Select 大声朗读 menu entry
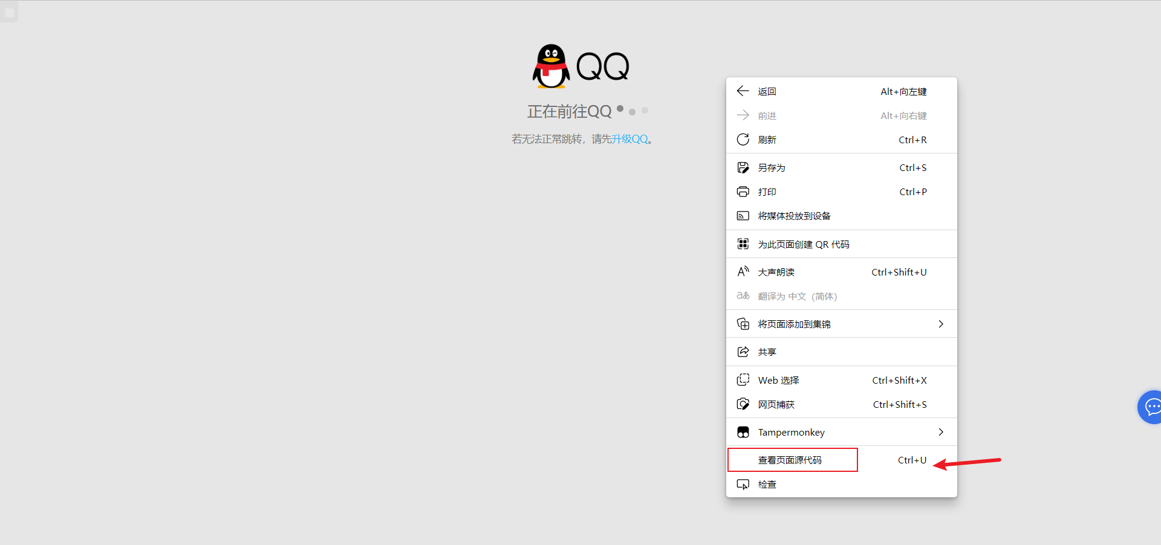Screen dimensions: 1161x545 click(841, 272)
